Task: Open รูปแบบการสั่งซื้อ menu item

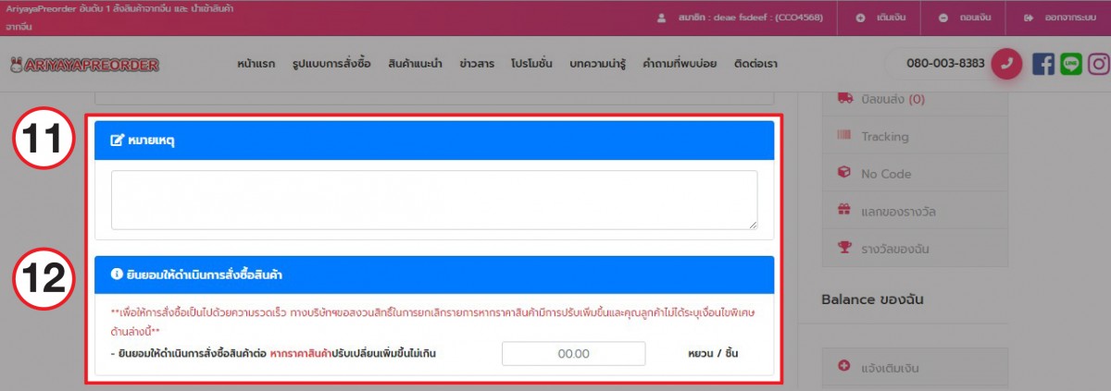Action: point(331,65)
